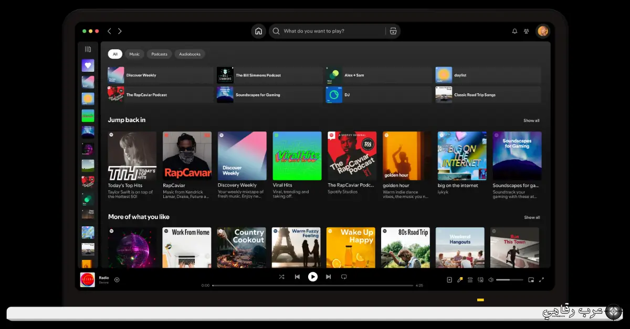Viewport: 630px width, 329px height.
Task: Toggle shuffle mode
Action: 282,277
